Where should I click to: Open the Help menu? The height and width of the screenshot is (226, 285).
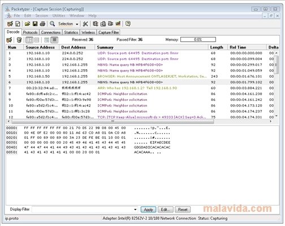[x=92, y=16]
